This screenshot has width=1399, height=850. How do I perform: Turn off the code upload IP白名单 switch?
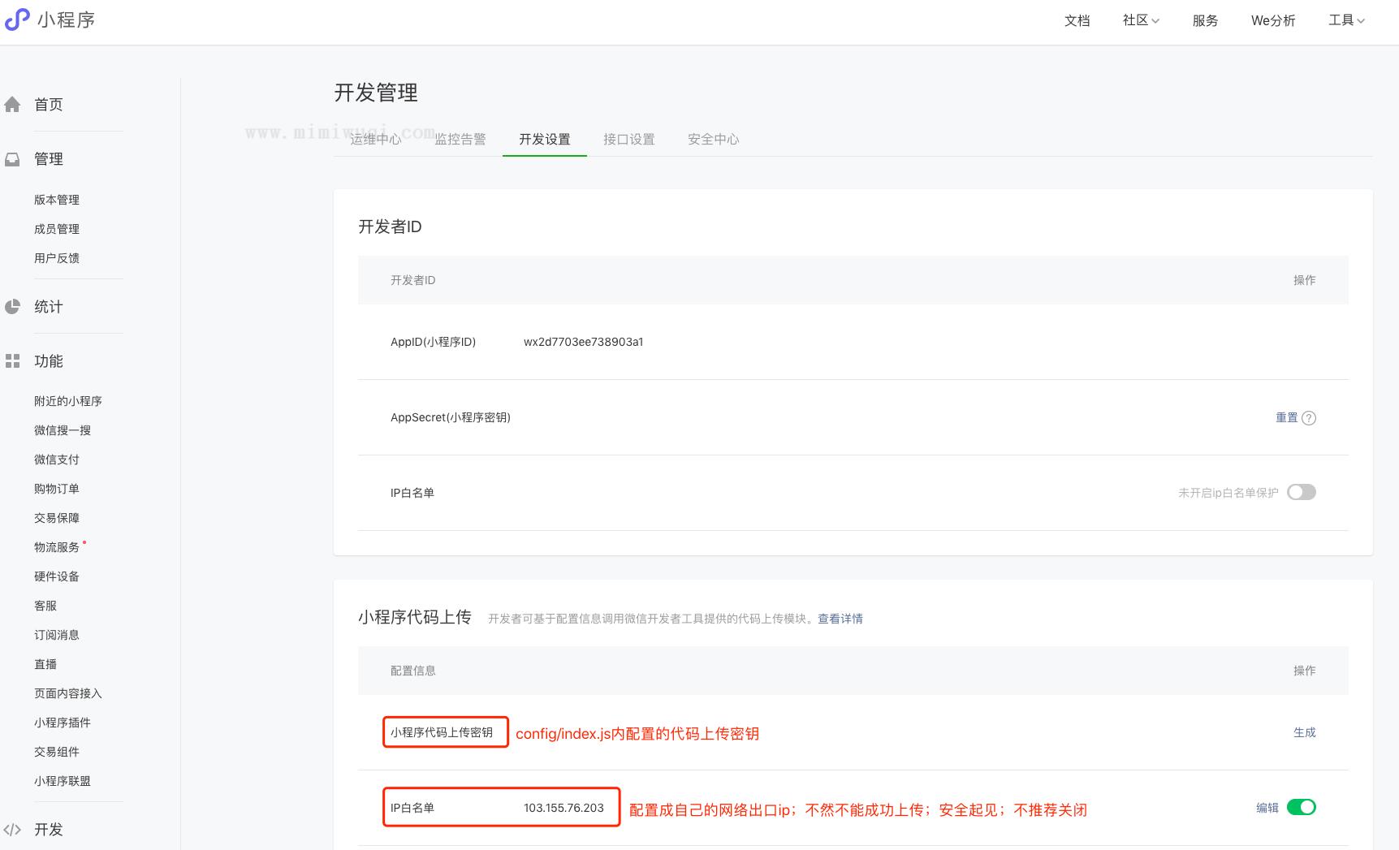click(x=1302, y=807)
